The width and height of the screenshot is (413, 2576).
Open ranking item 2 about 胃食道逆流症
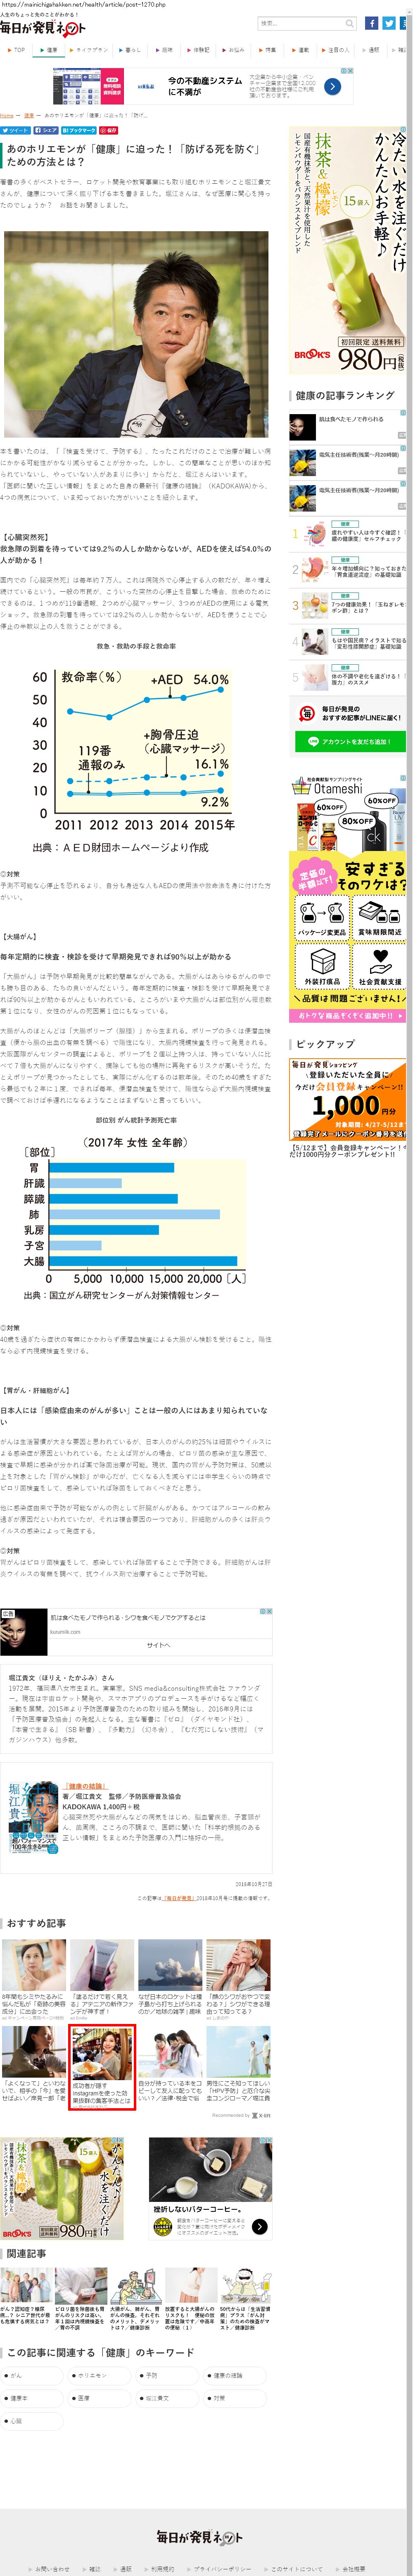[348, 570]
